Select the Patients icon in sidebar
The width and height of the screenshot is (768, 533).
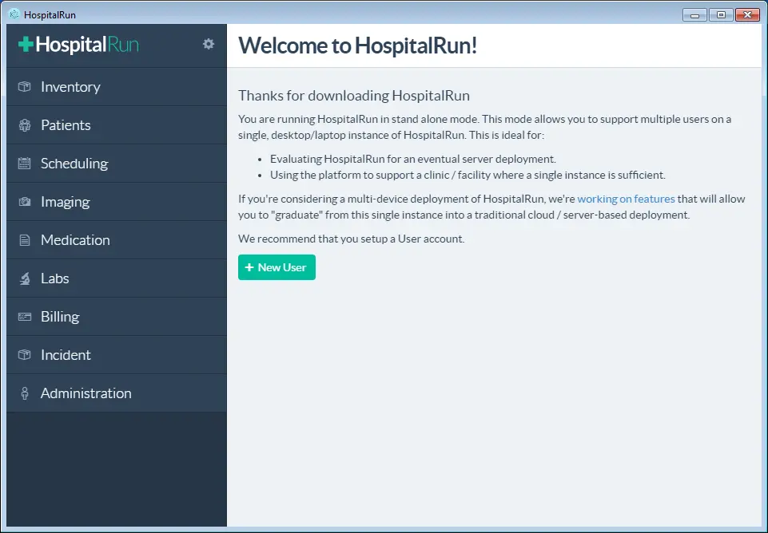pyautogui.click(x=25, y=124)
